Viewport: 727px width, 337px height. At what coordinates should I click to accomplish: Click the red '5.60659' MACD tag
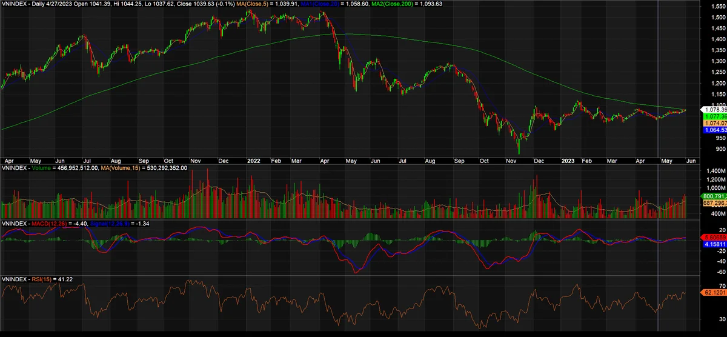(x=714, y=237)
